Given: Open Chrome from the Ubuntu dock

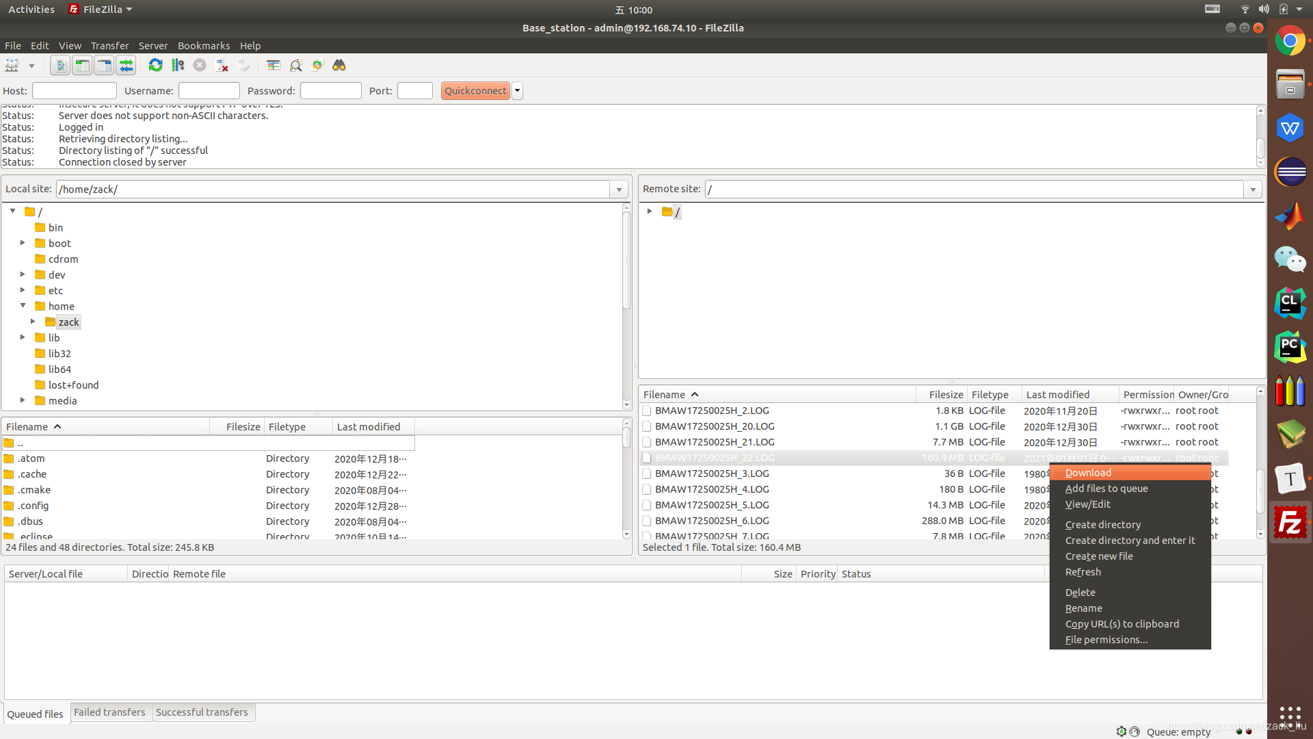Looking at the screenshot, I should [x=1290, y=42].
